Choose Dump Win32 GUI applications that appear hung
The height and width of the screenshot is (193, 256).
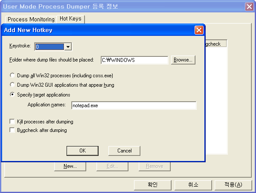coord(12,85)
